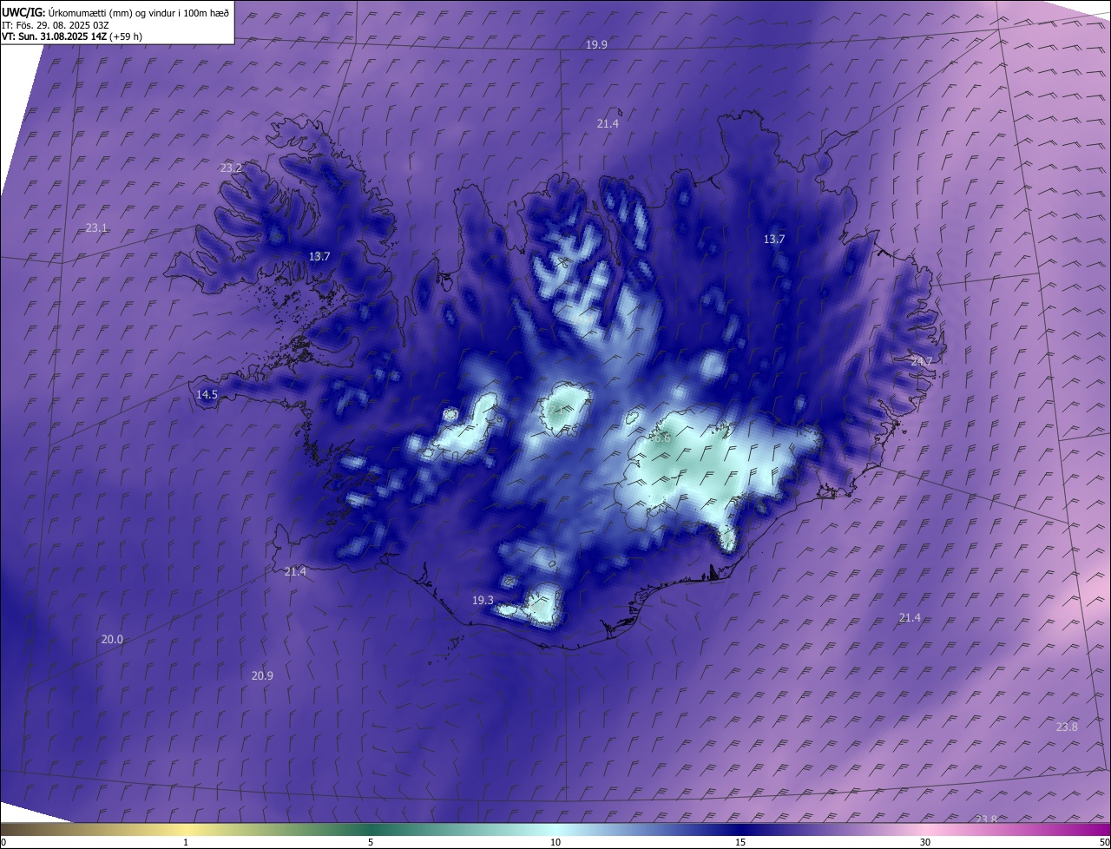Image resolution: width=1111 pixels, height=849 pixels.
Task: Click the 20.0 value label on the map
Action: click(112, 640)
